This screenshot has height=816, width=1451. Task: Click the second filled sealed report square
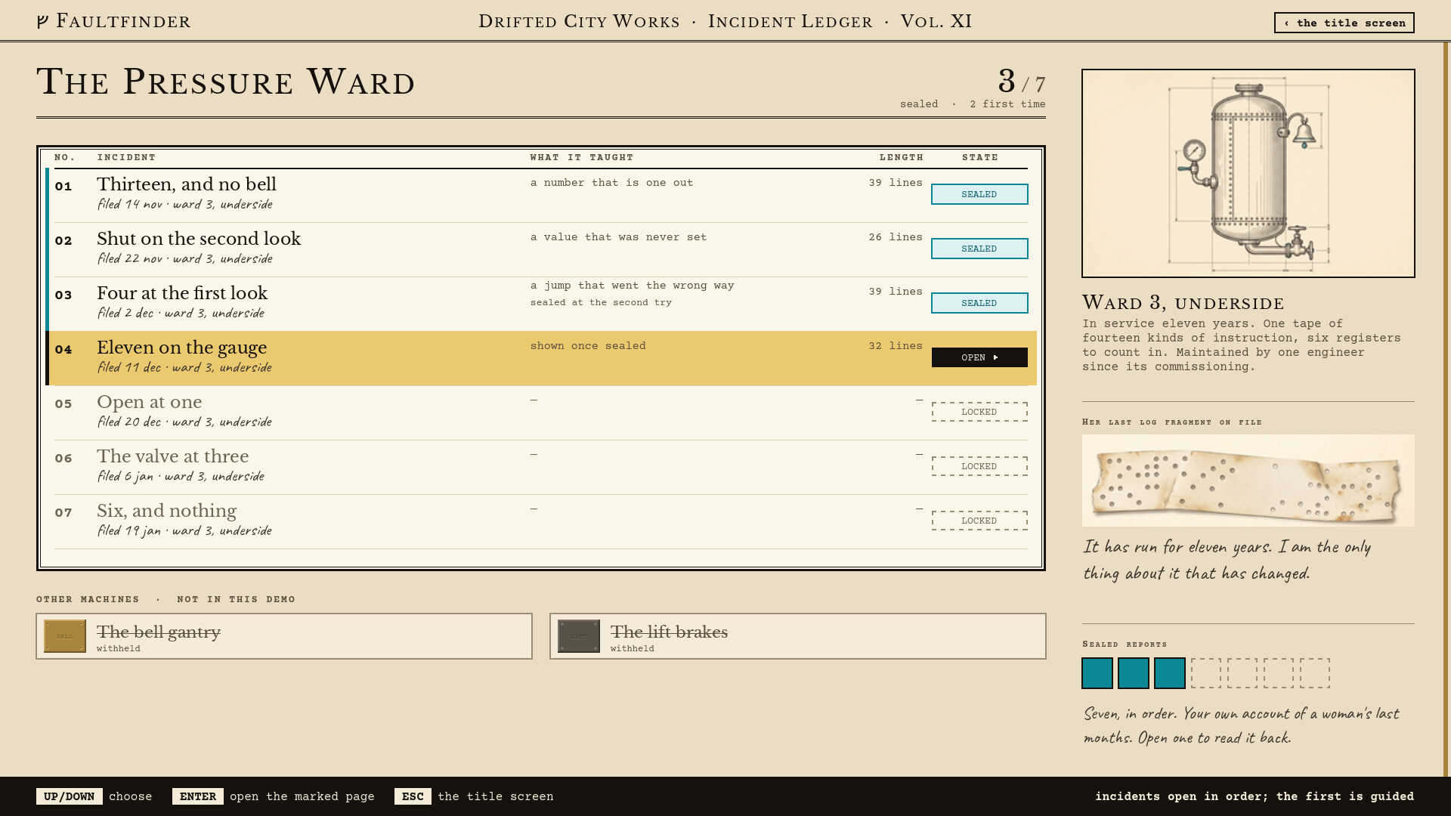pos(1134,673)
